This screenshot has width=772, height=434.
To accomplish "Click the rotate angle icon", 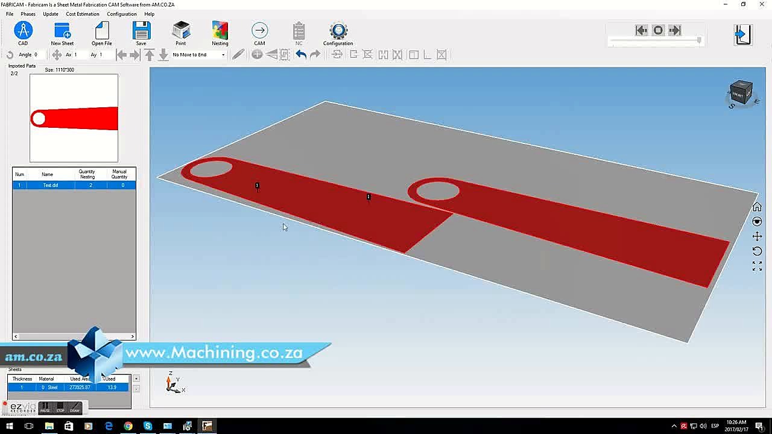I will tap(10, 55).
